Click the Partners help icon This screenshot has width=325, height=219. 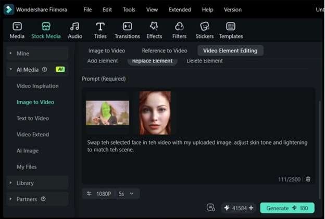[x=43, y=199]
